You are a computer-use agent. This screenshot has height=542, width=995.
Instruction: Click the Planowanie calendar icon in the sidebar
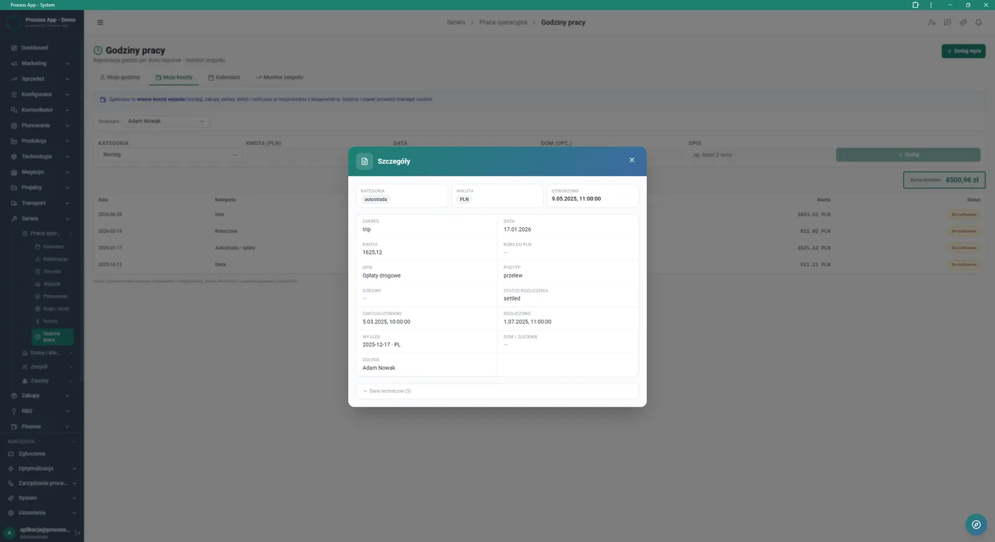pyautogui.click(x=14, y=125)
